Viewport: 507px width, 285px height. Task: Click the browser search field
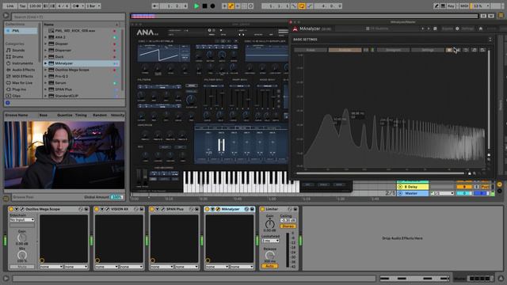(x=68, y=17)
